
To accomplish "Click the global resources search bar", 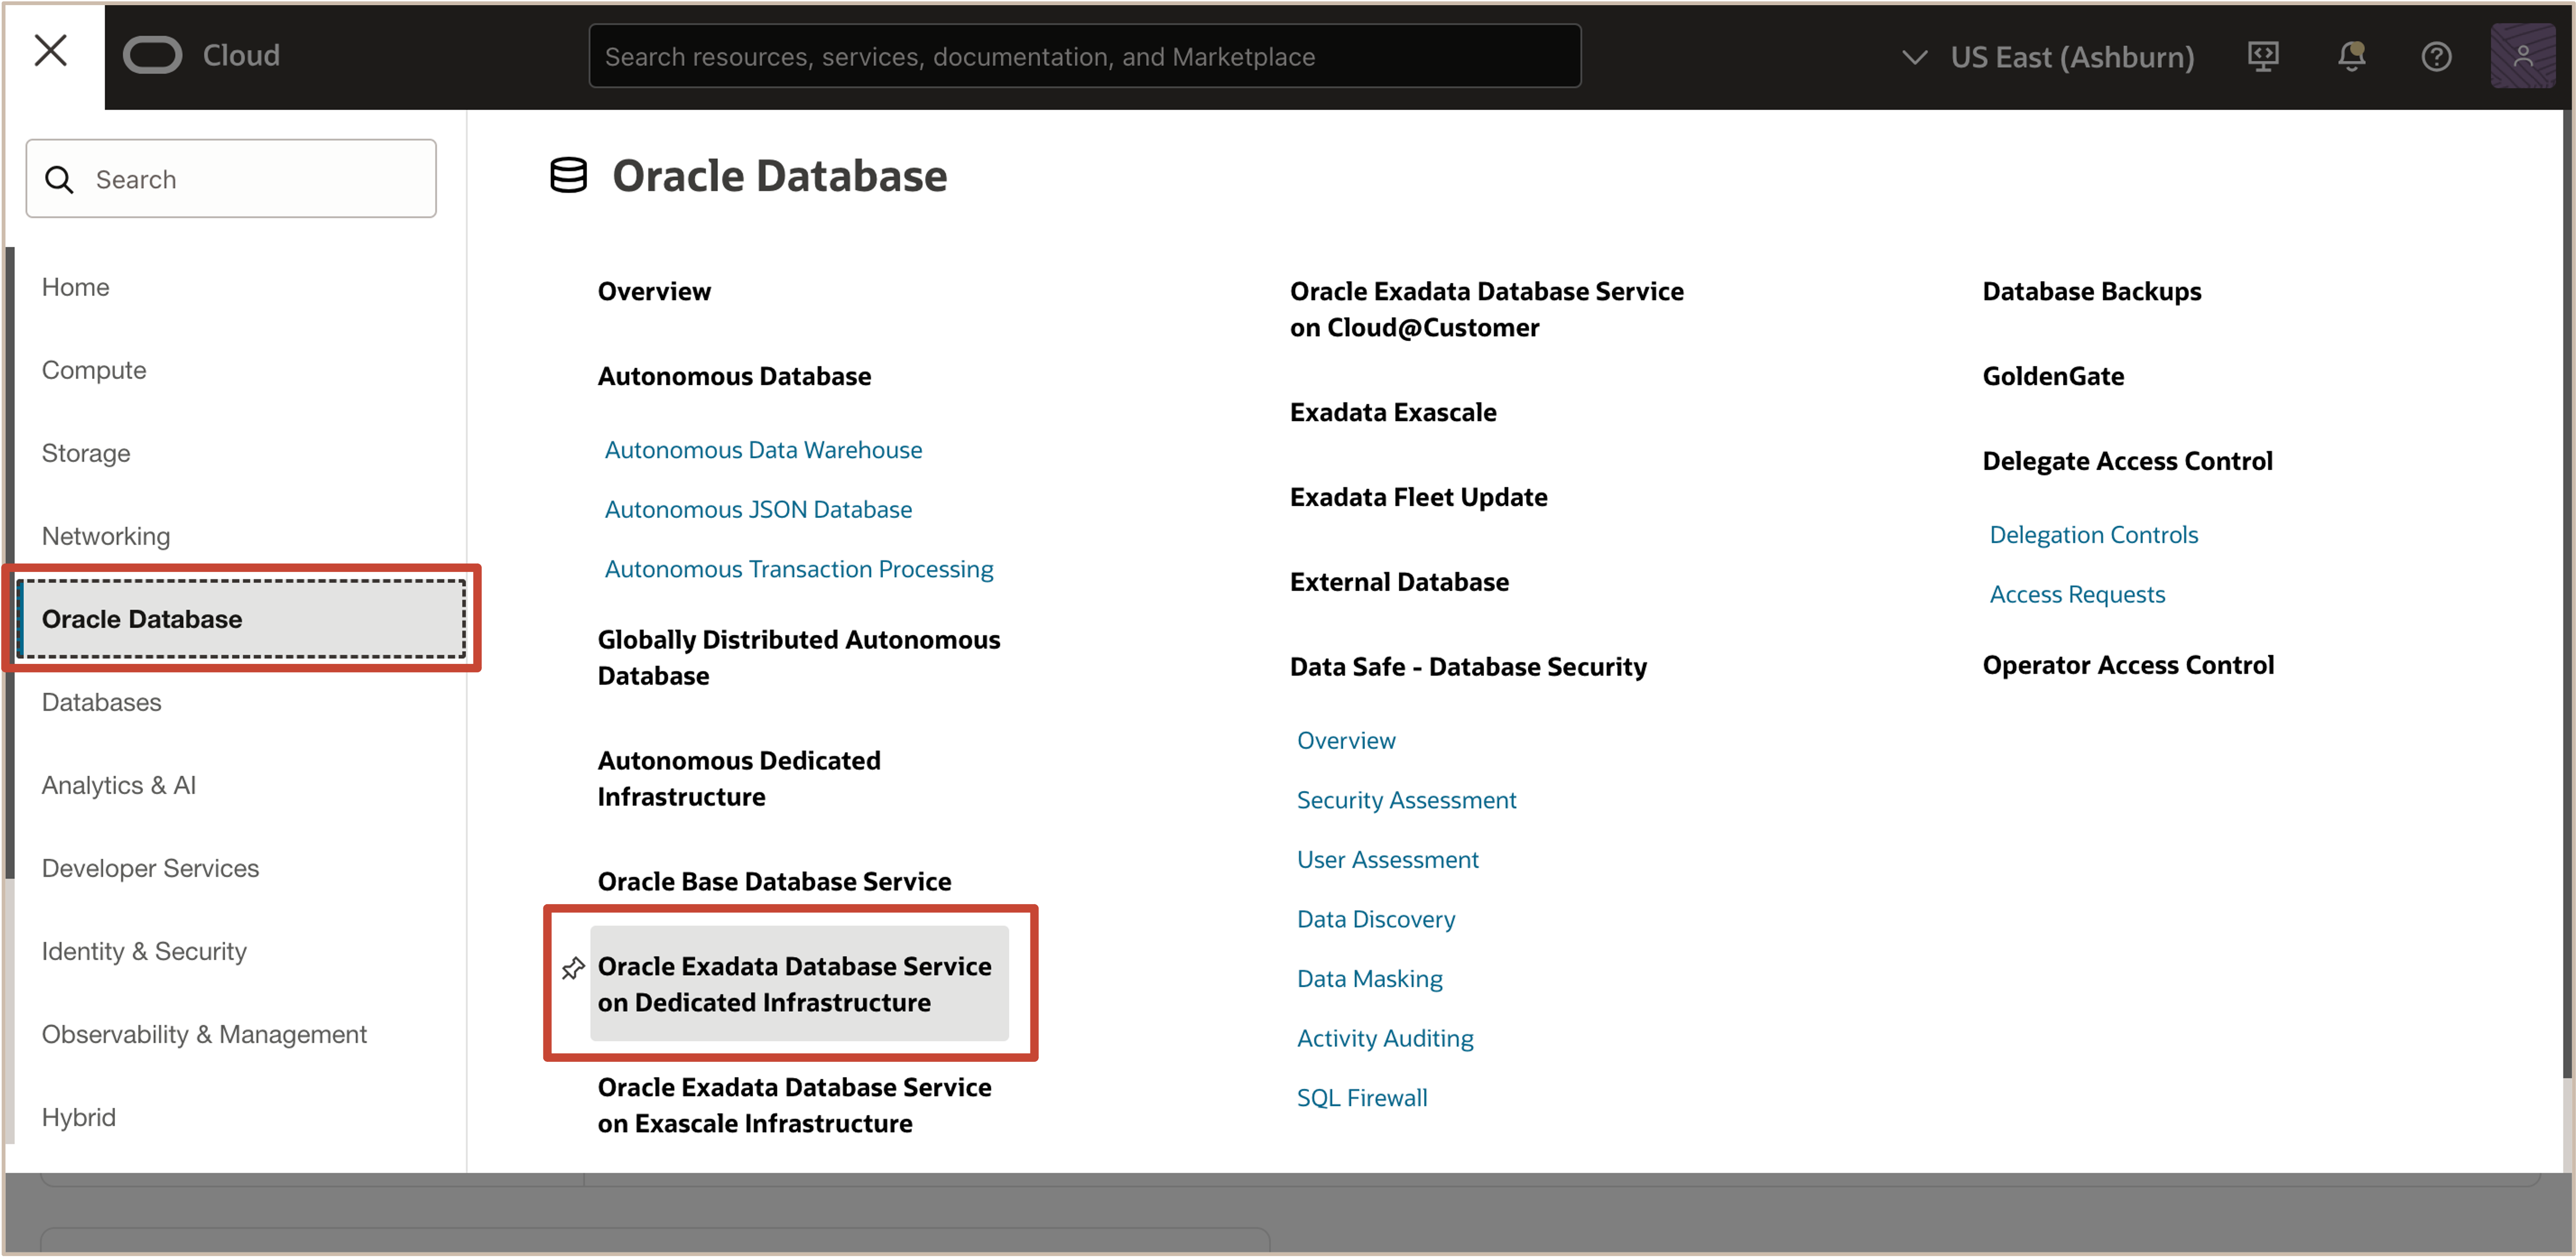I will (1084, 57).
